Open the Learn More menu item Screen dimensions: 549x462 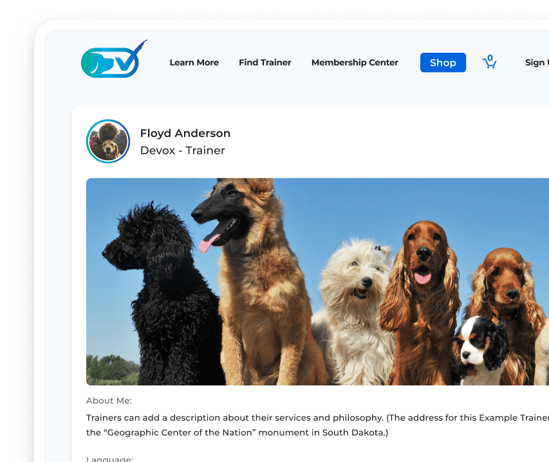194,62
